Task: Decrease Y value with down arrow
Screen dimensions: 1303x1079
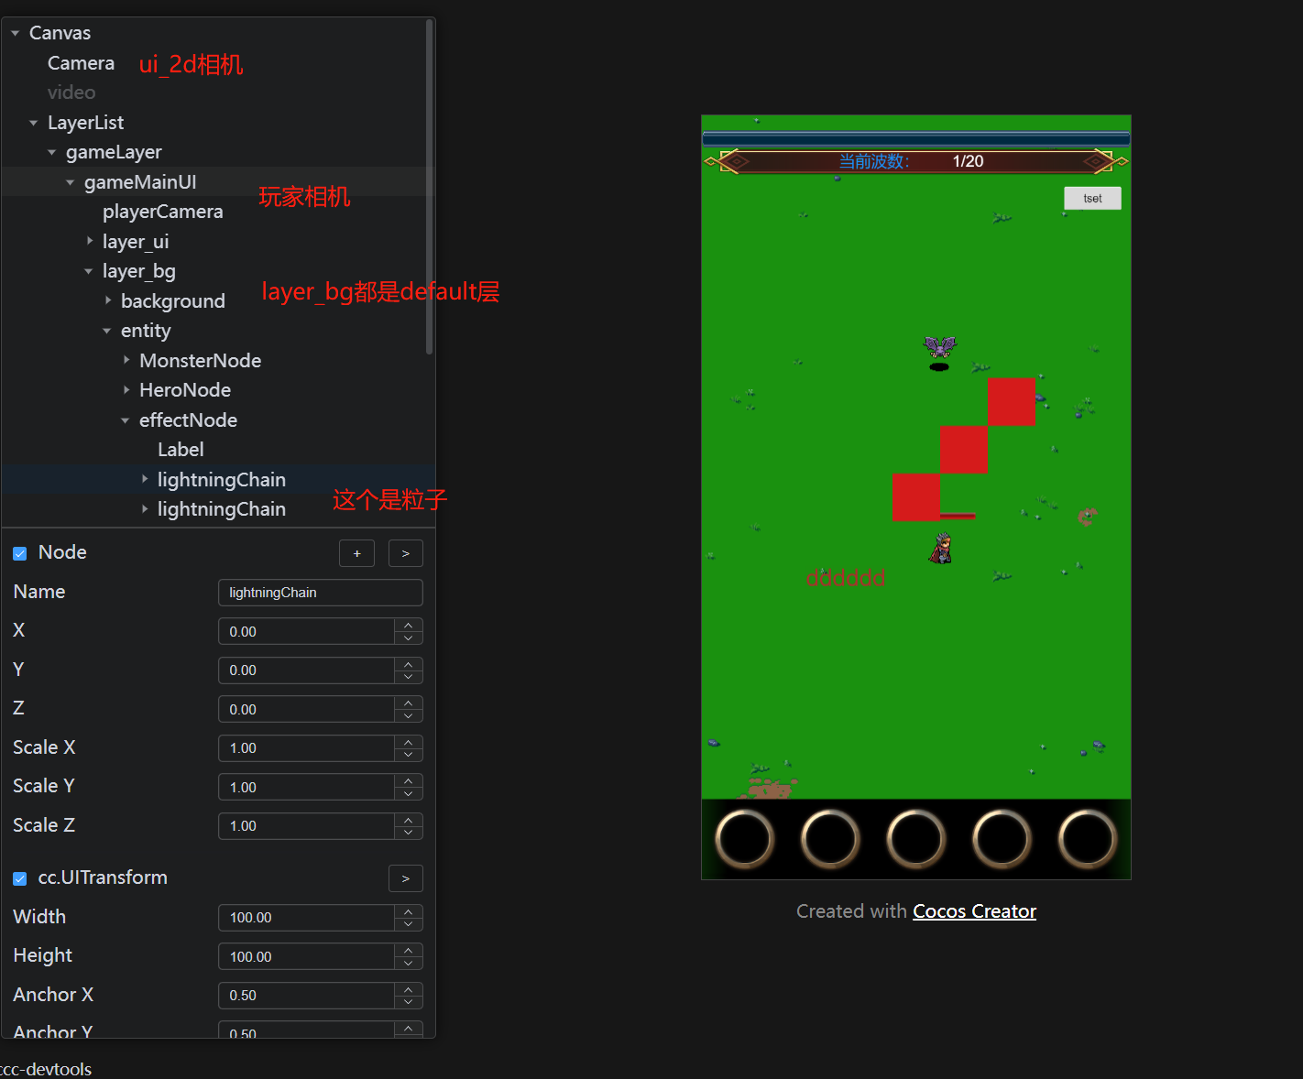Action: coord(409,676)
